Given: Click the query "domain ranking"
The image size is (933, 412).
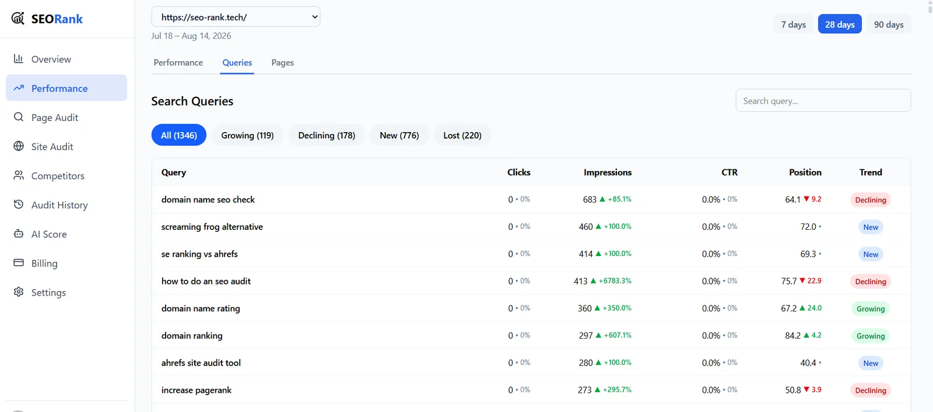Looking at the screenshot, I should (192, 336).
